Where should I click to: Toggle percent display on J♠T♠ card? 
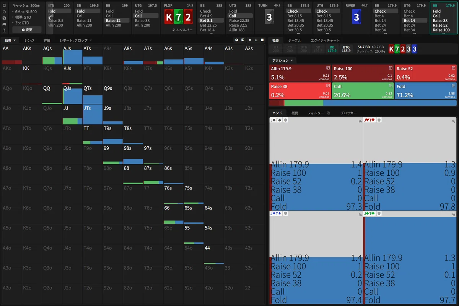click(x=360, y=121)
